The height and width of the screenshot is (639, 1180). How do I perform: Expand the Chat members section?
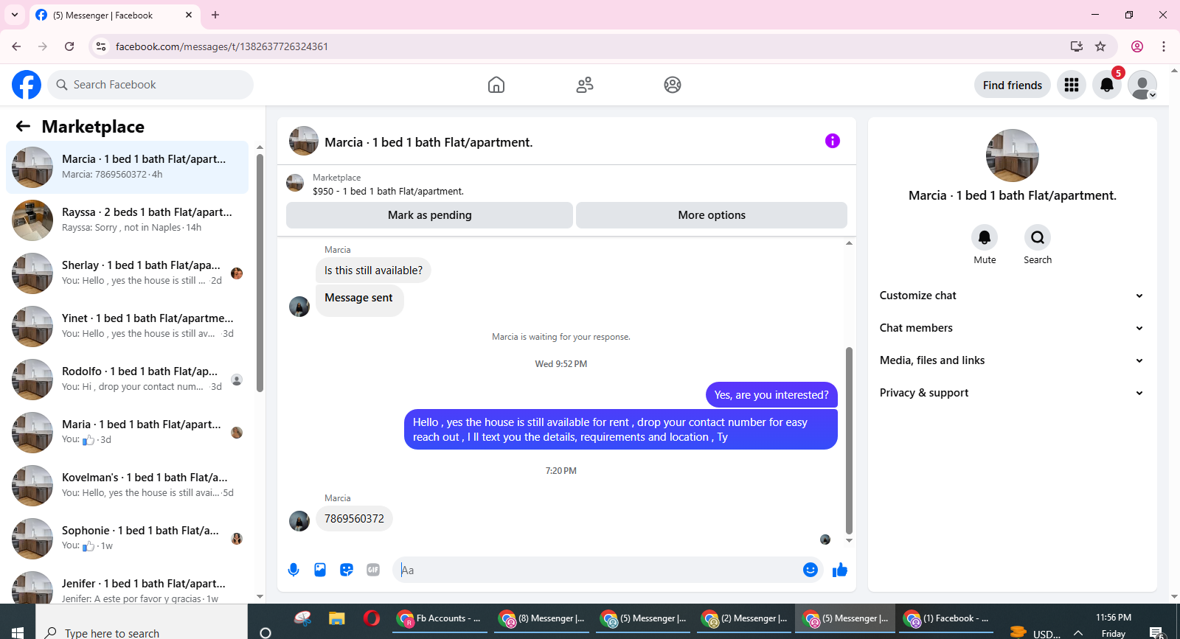point(1012,328)
